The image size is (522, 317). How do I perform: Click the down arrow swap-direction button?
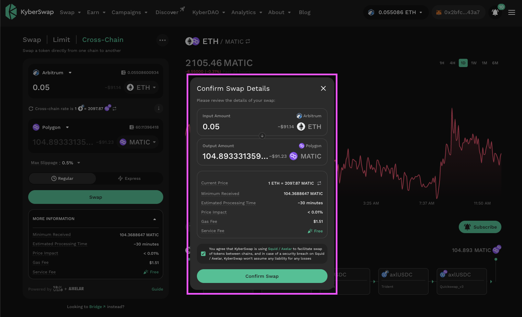pos(158,108)
